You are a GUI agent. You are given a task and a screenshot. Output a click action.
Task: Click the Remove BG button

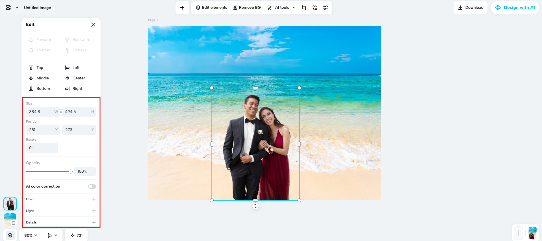(x=247, y=8)
